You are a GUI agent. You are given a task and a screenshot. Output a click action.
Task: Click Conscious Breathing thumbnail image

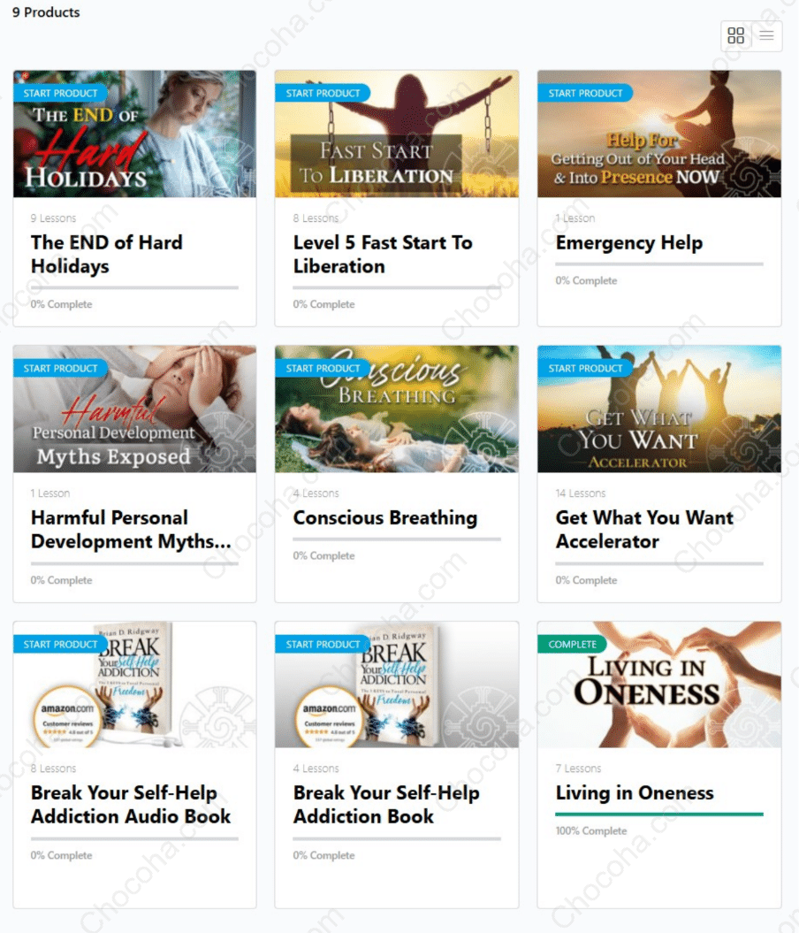[397, 409]
